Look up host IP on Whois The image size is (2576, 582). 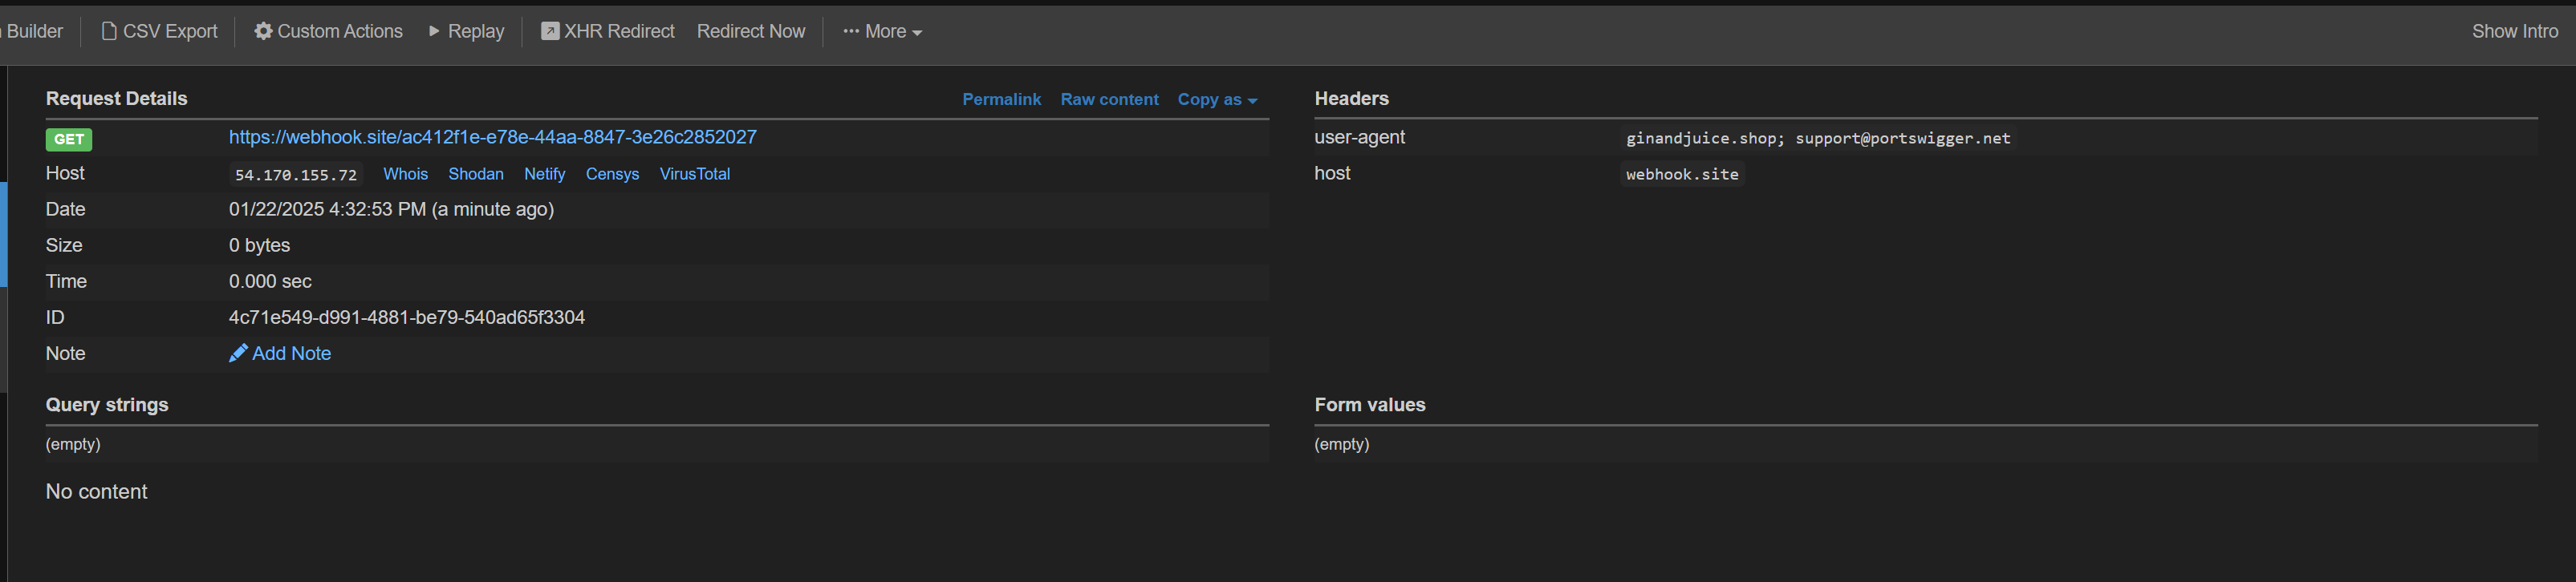(x=405, y=174)
